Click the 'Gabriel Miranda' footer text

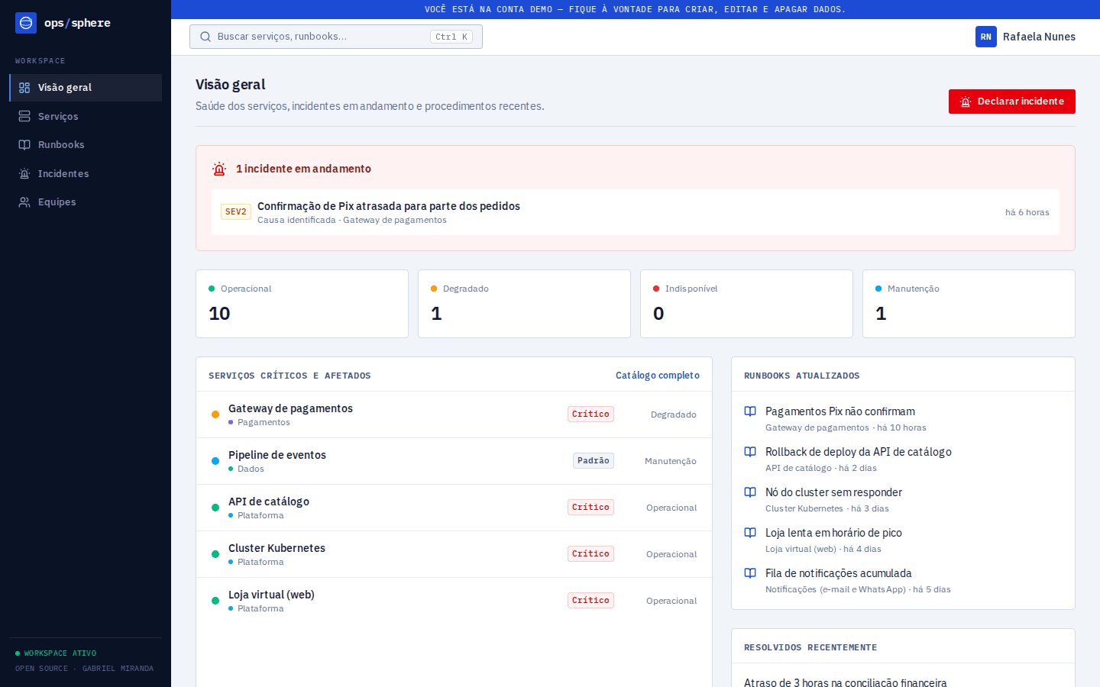[x=118, y=669]
